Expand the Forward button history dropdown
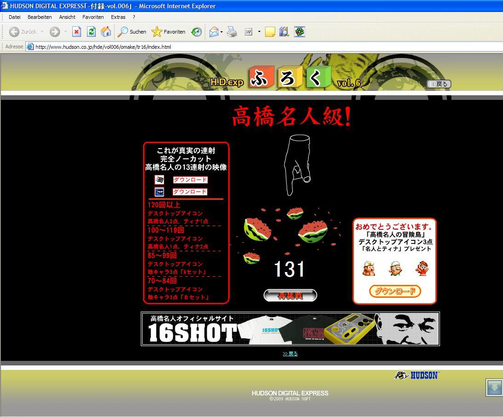 pyautogui.click(x=65, y=32)
